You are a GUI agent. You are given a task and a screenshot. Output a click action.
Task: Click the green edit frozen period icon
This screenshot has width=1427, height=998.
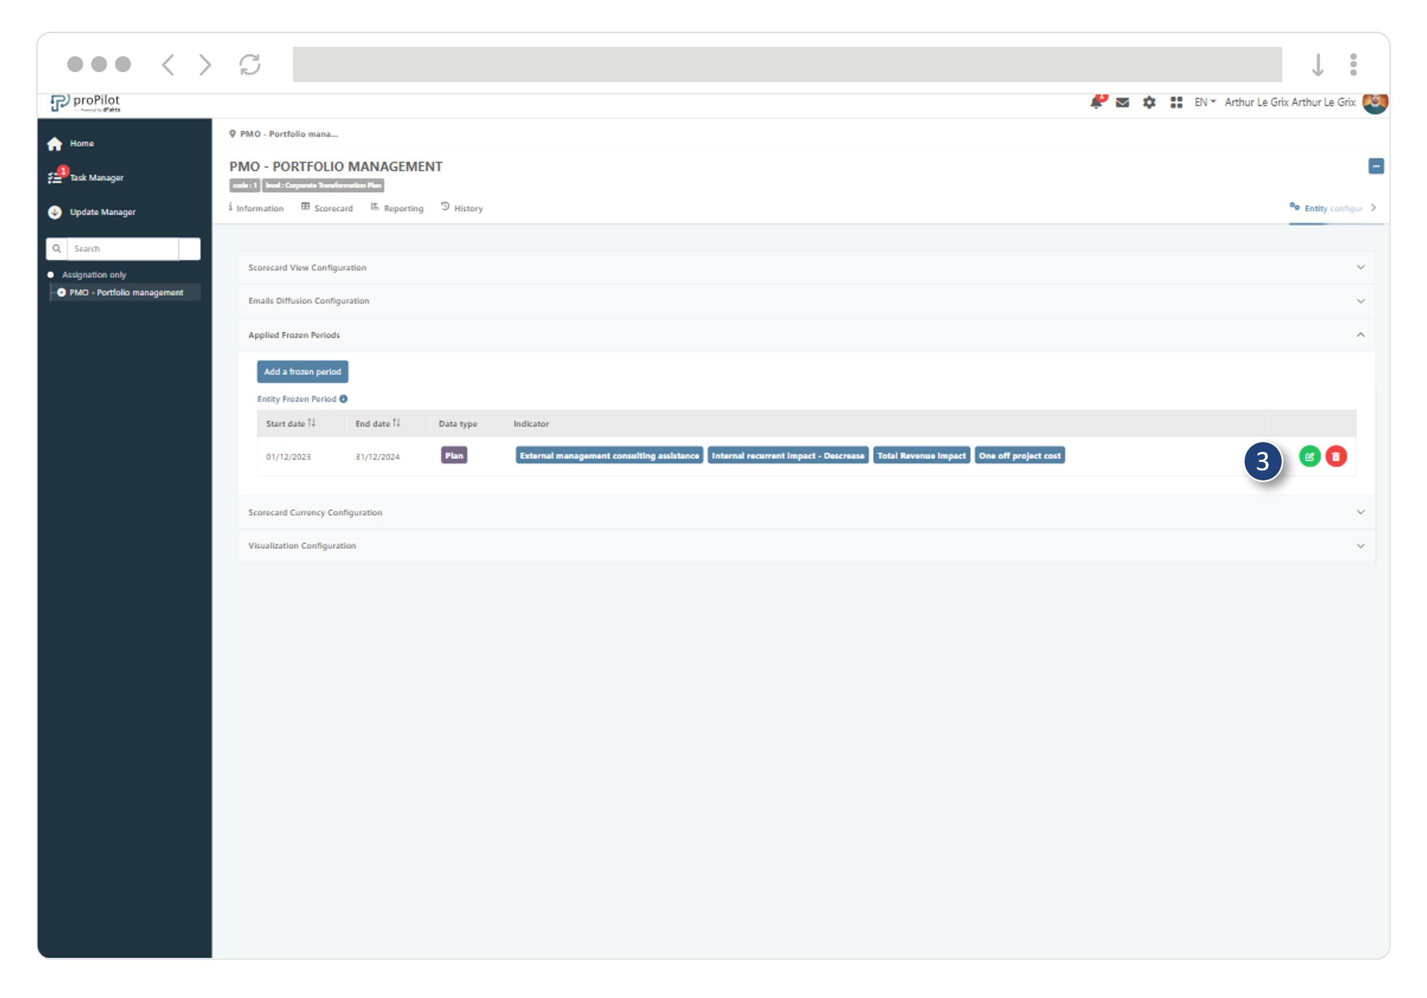click(x=1310, y=456)
